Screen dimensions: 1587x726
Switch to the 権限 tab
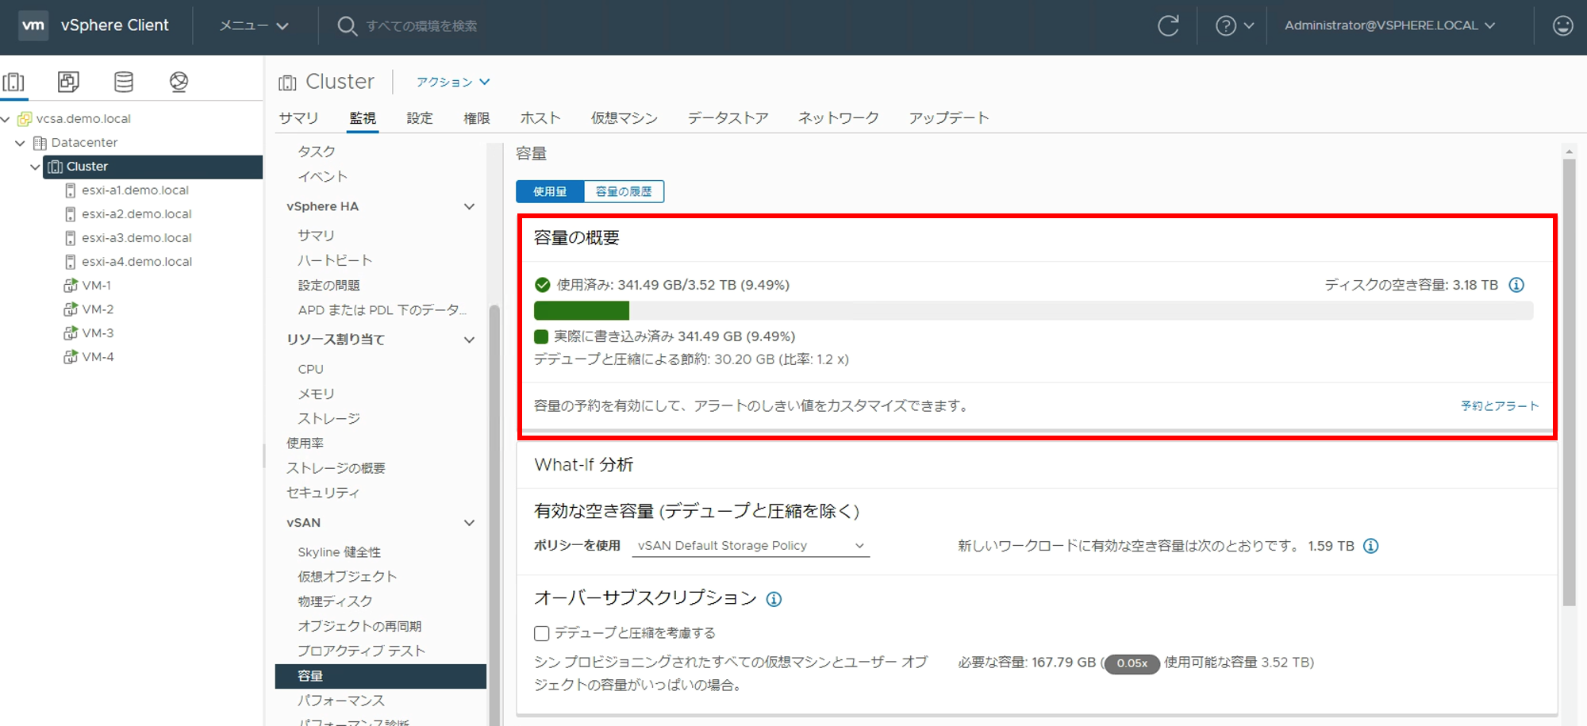(x=477, y=118)
